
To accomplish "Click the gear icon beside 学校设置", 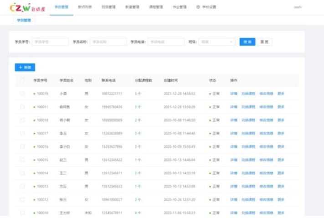I will (x=198, y=7).
